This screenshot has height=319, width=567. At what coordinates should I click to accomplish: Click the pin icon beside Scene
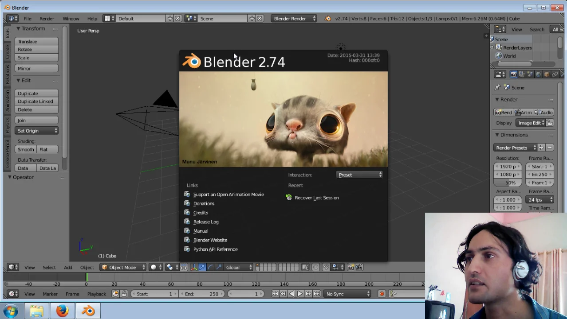click(497, 87)
